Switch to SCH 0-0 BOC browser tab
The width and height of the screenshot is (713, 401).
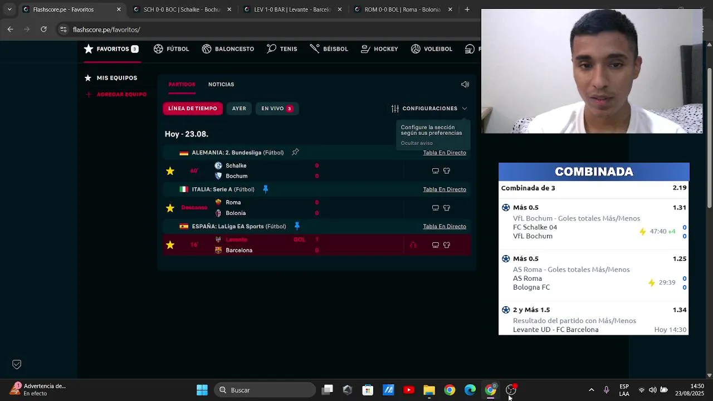(181, 9)
